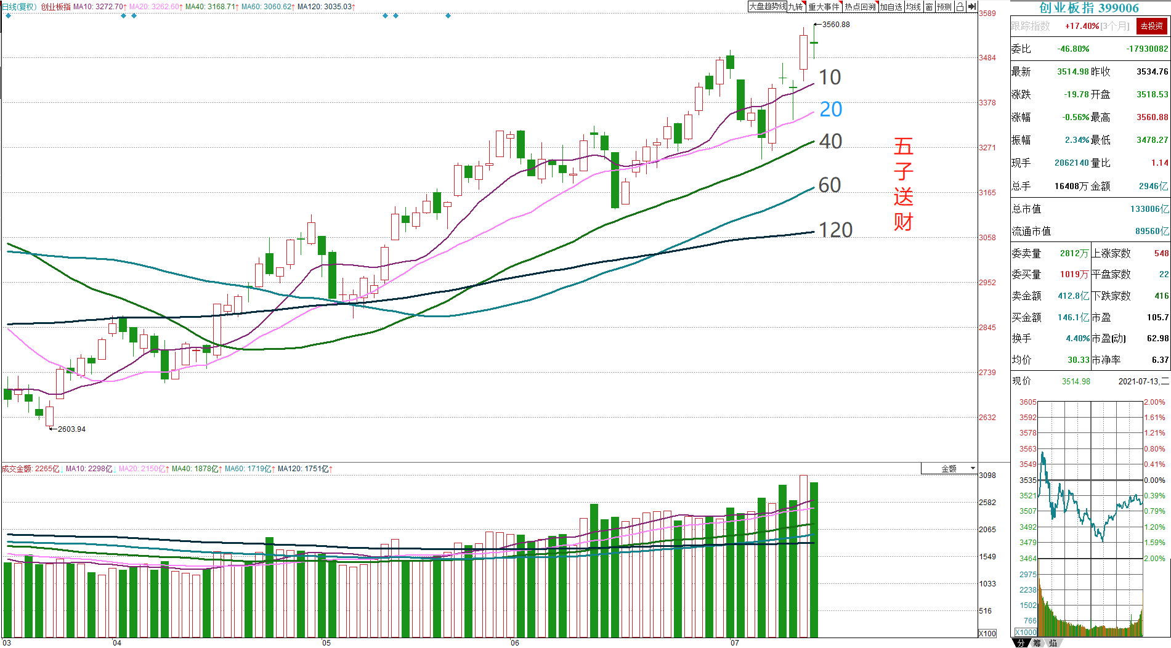This screenshot has height=648, width=1171.
Task: Click the red 去投资 button
Action: (x=1152, y=26)
